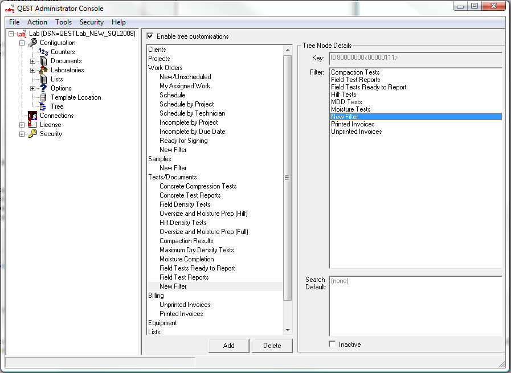Expand the Security node in tree

coord(22,134)
